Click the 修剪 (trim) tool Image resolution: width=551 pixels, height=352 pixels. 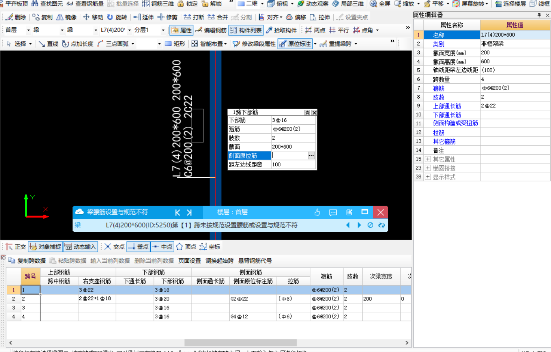(167, 17)
